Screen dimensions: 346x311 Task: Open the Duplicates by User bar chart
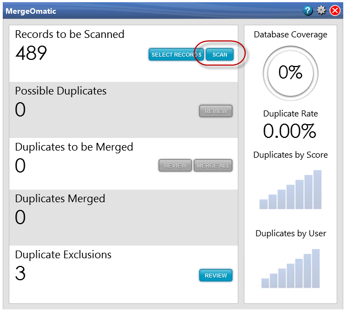[x=291, y=268]
